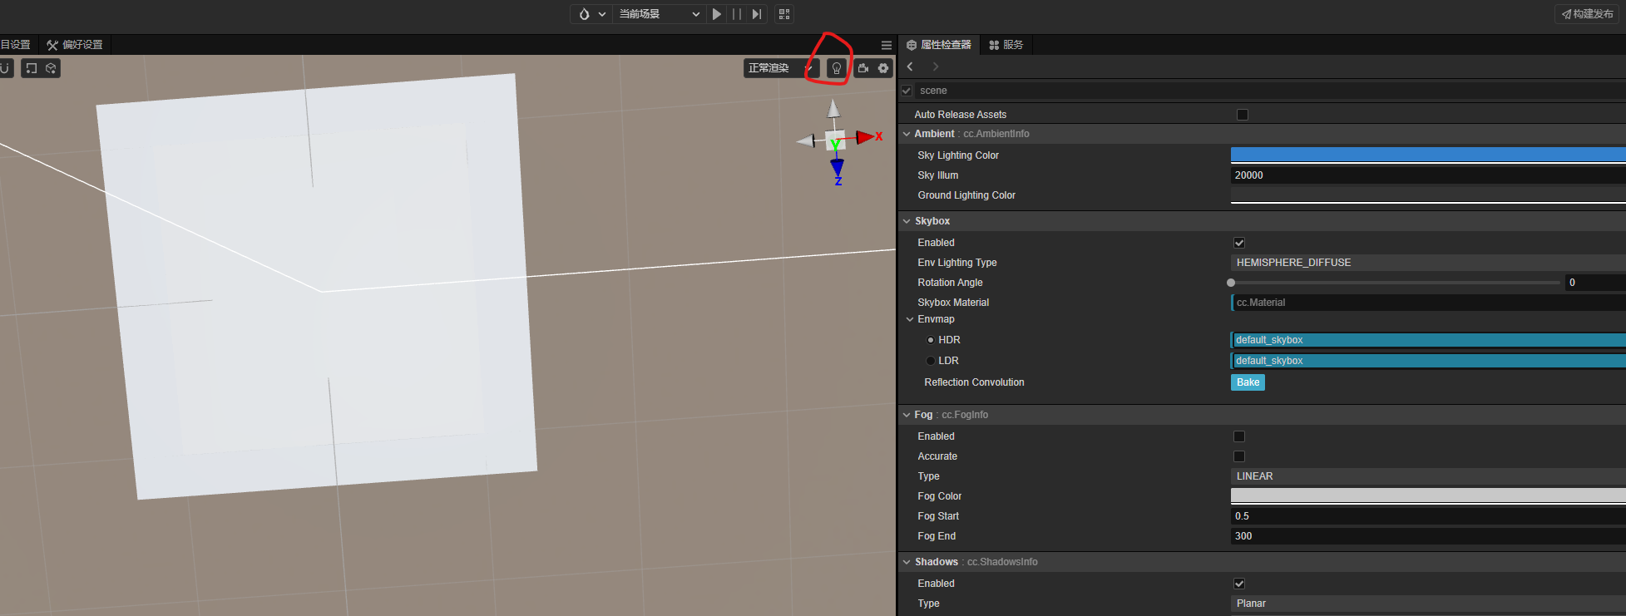Collapse the Fog section

[x=907, y=415]
